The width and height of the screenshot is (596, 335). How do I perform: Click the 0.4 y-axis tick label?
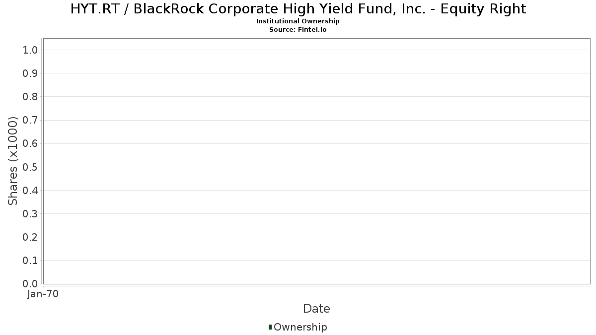[30, 191]
